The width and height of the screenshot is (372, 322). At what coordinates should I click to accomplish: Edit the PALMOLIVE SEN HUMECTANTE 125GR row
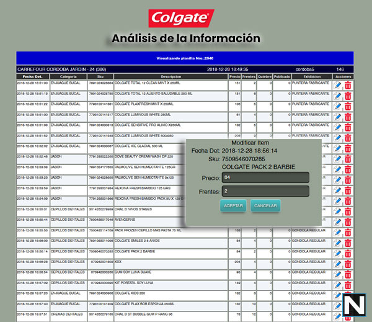(x=337, y=169)
